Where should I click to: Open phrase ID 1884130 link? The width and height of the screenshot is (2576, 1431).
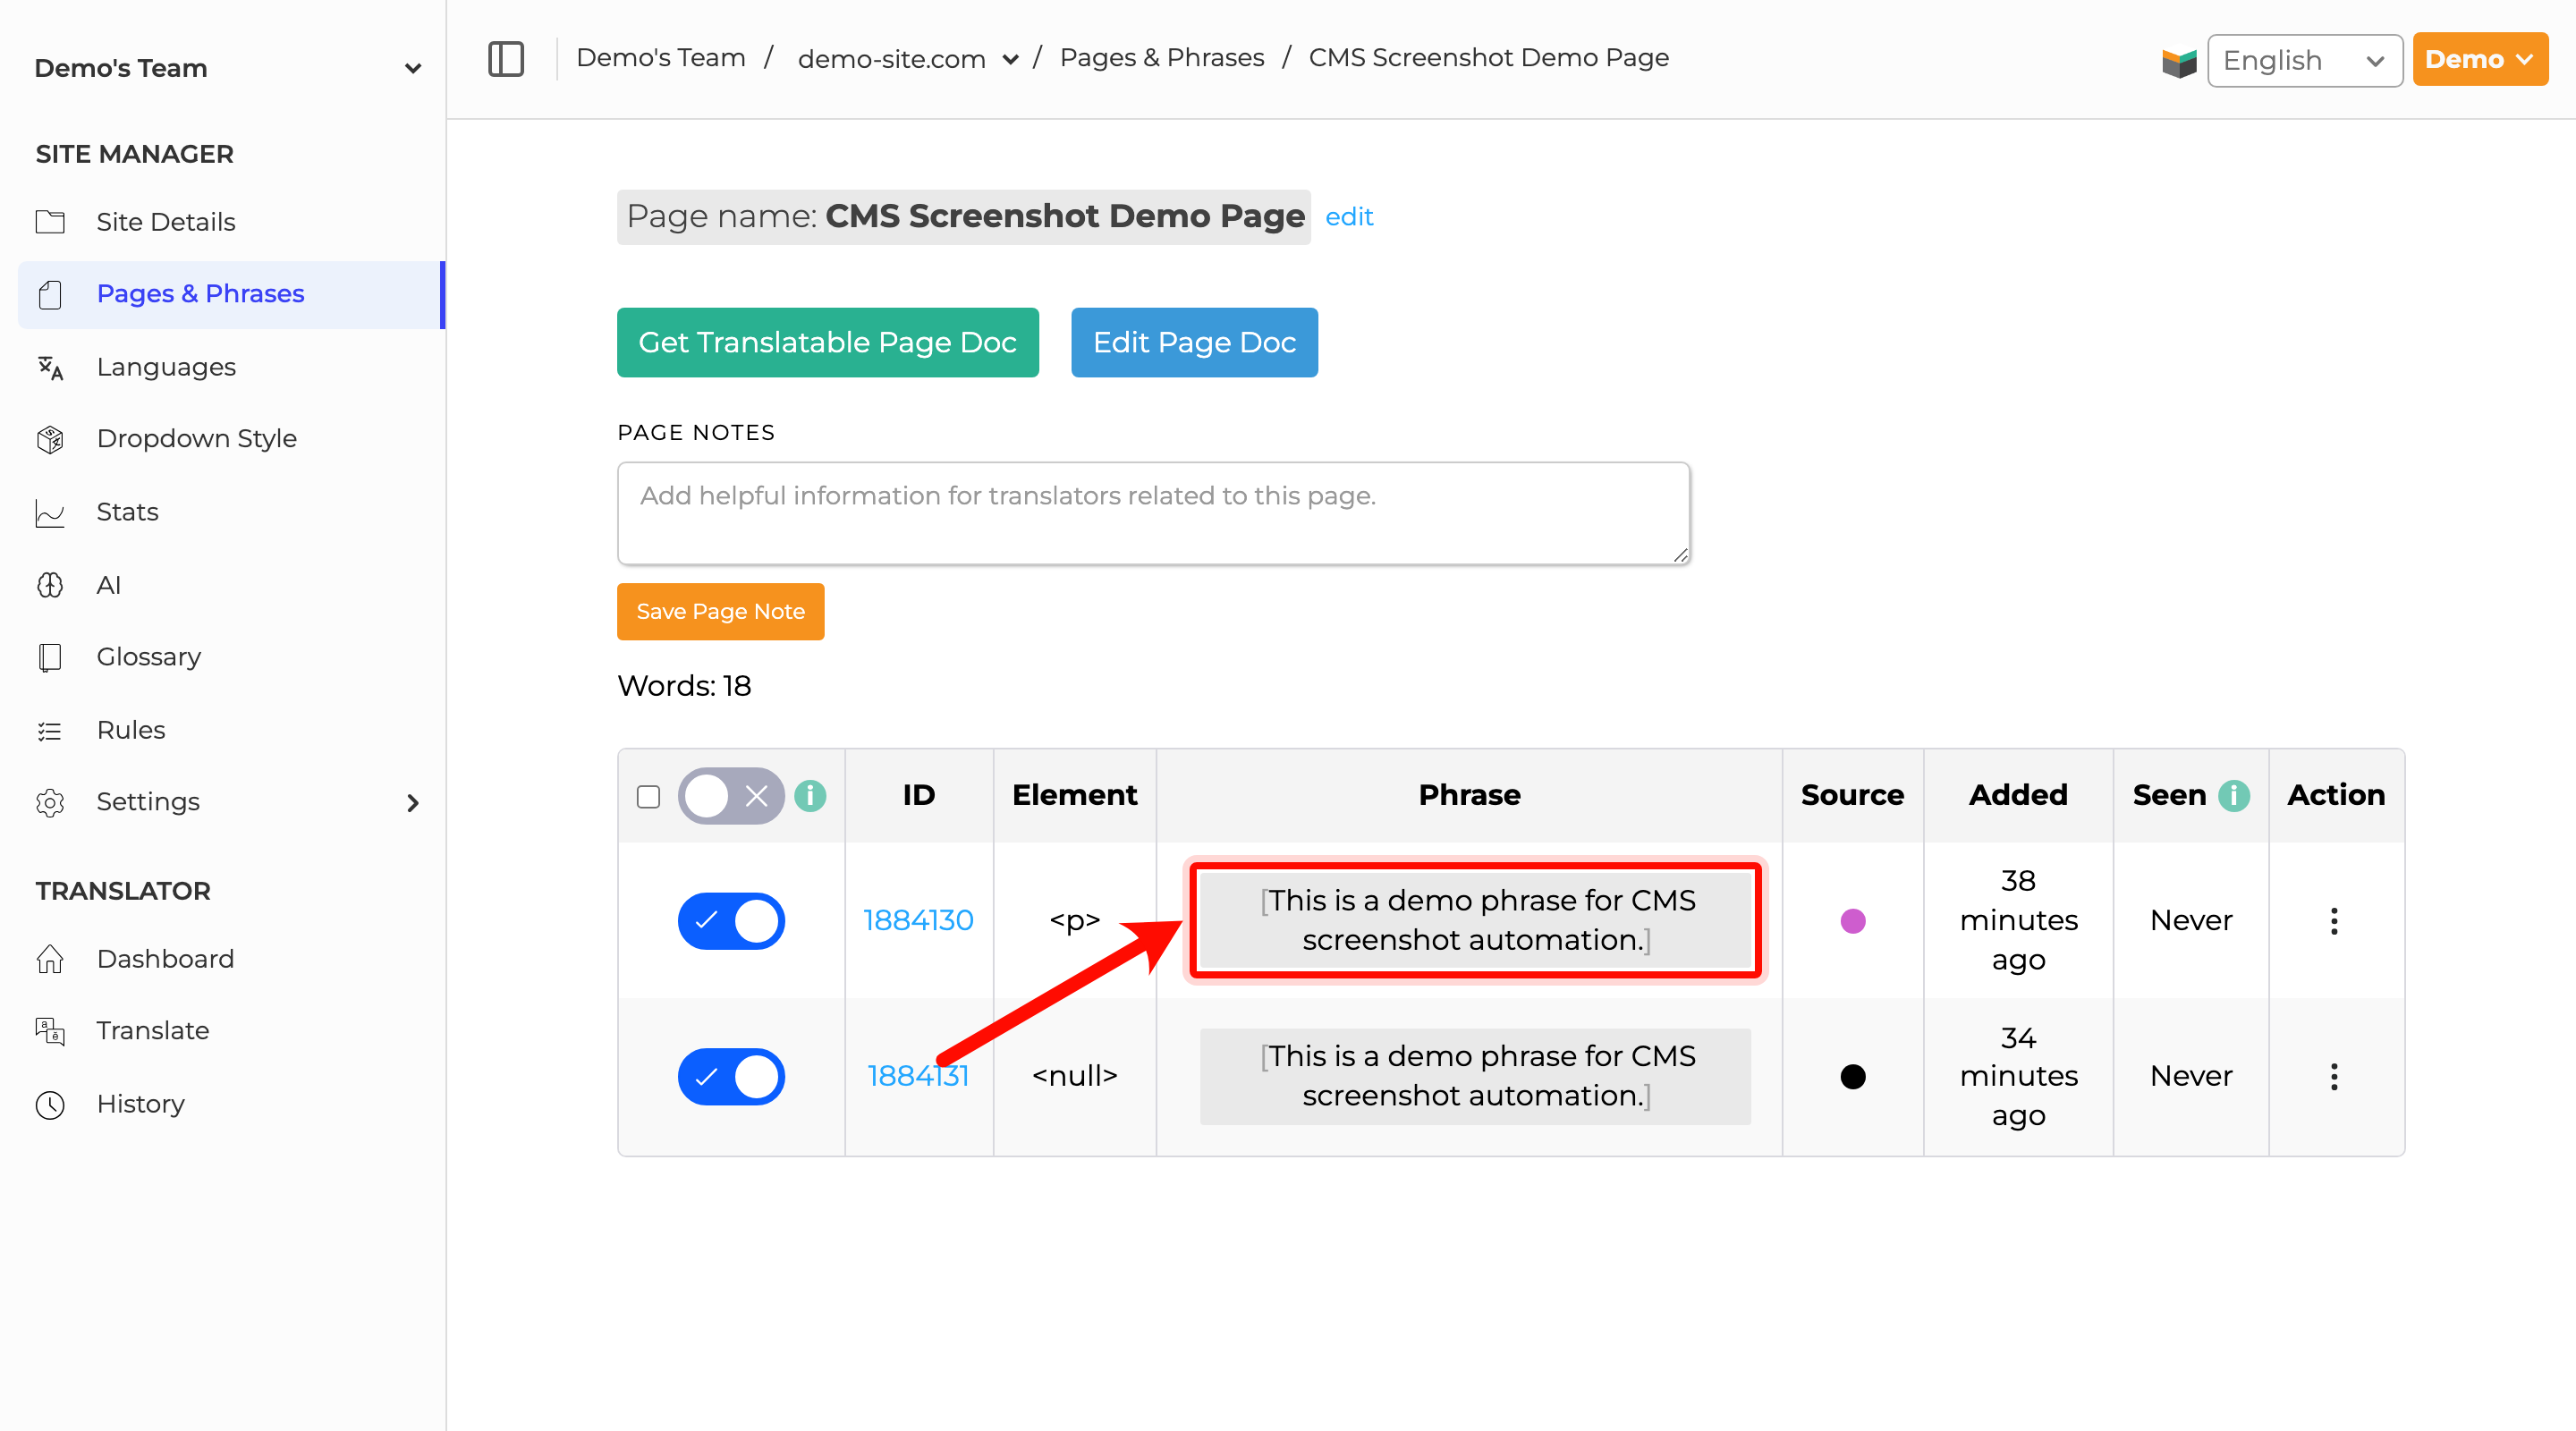pos(918,921)
